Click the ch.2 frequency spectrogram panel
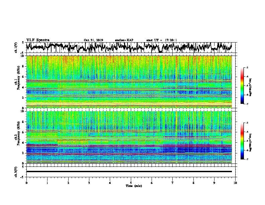The height and width of the screenshot is (205, 265). tap(129, 137)
